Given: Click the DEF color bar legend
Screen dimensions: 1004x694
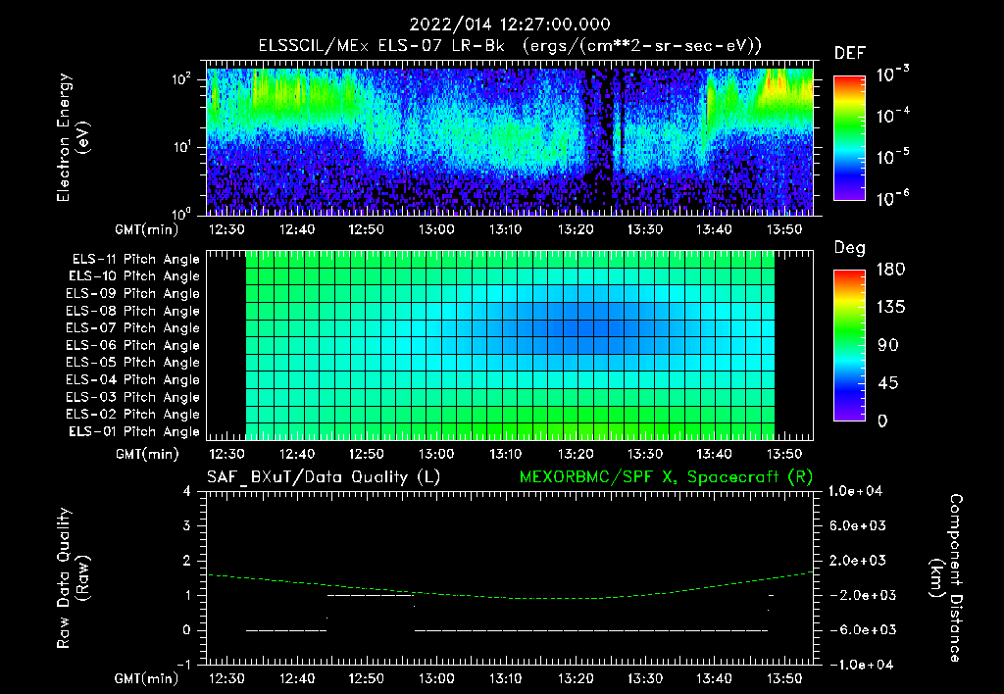Looking at the screenshot, I should (x=849, y=137).
